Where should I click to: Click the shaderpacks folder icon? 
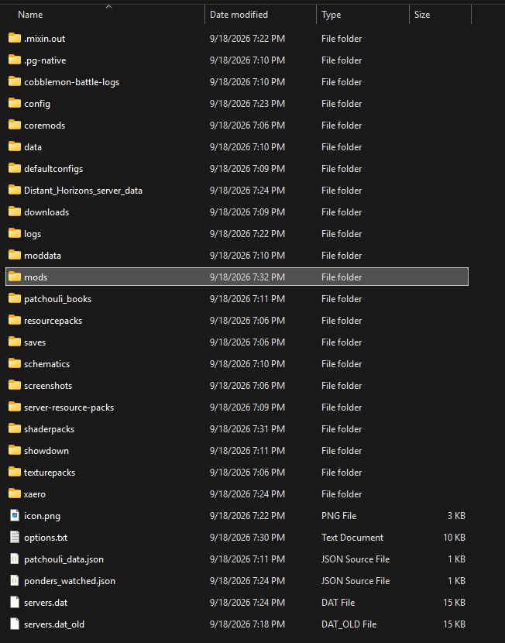click(15, 429)
